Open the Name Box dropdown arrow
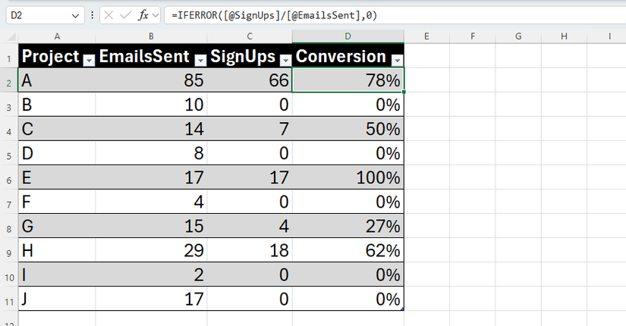The width and height of the screenshot is (626, 326). [x=75, y=16]
